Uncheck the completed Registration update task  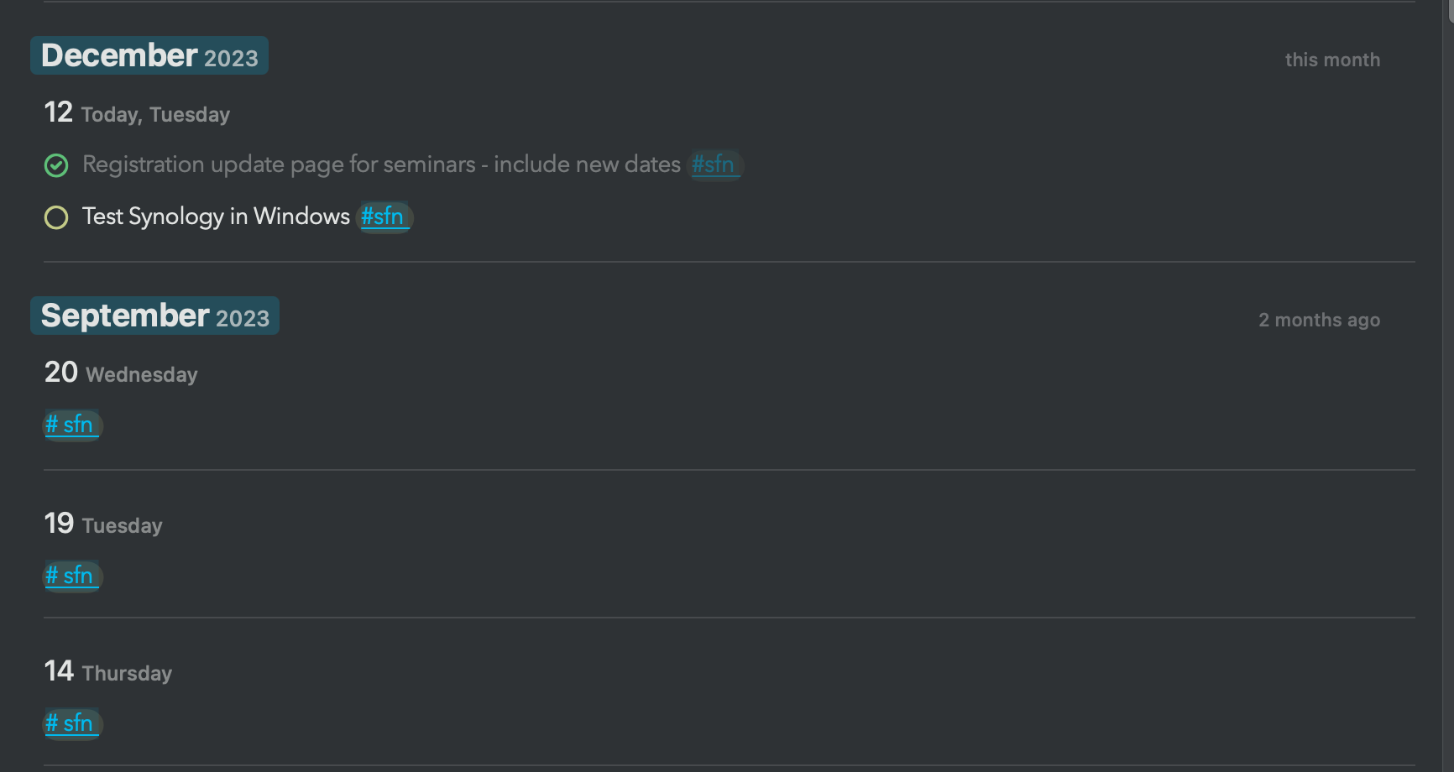(x=56, y=165)
